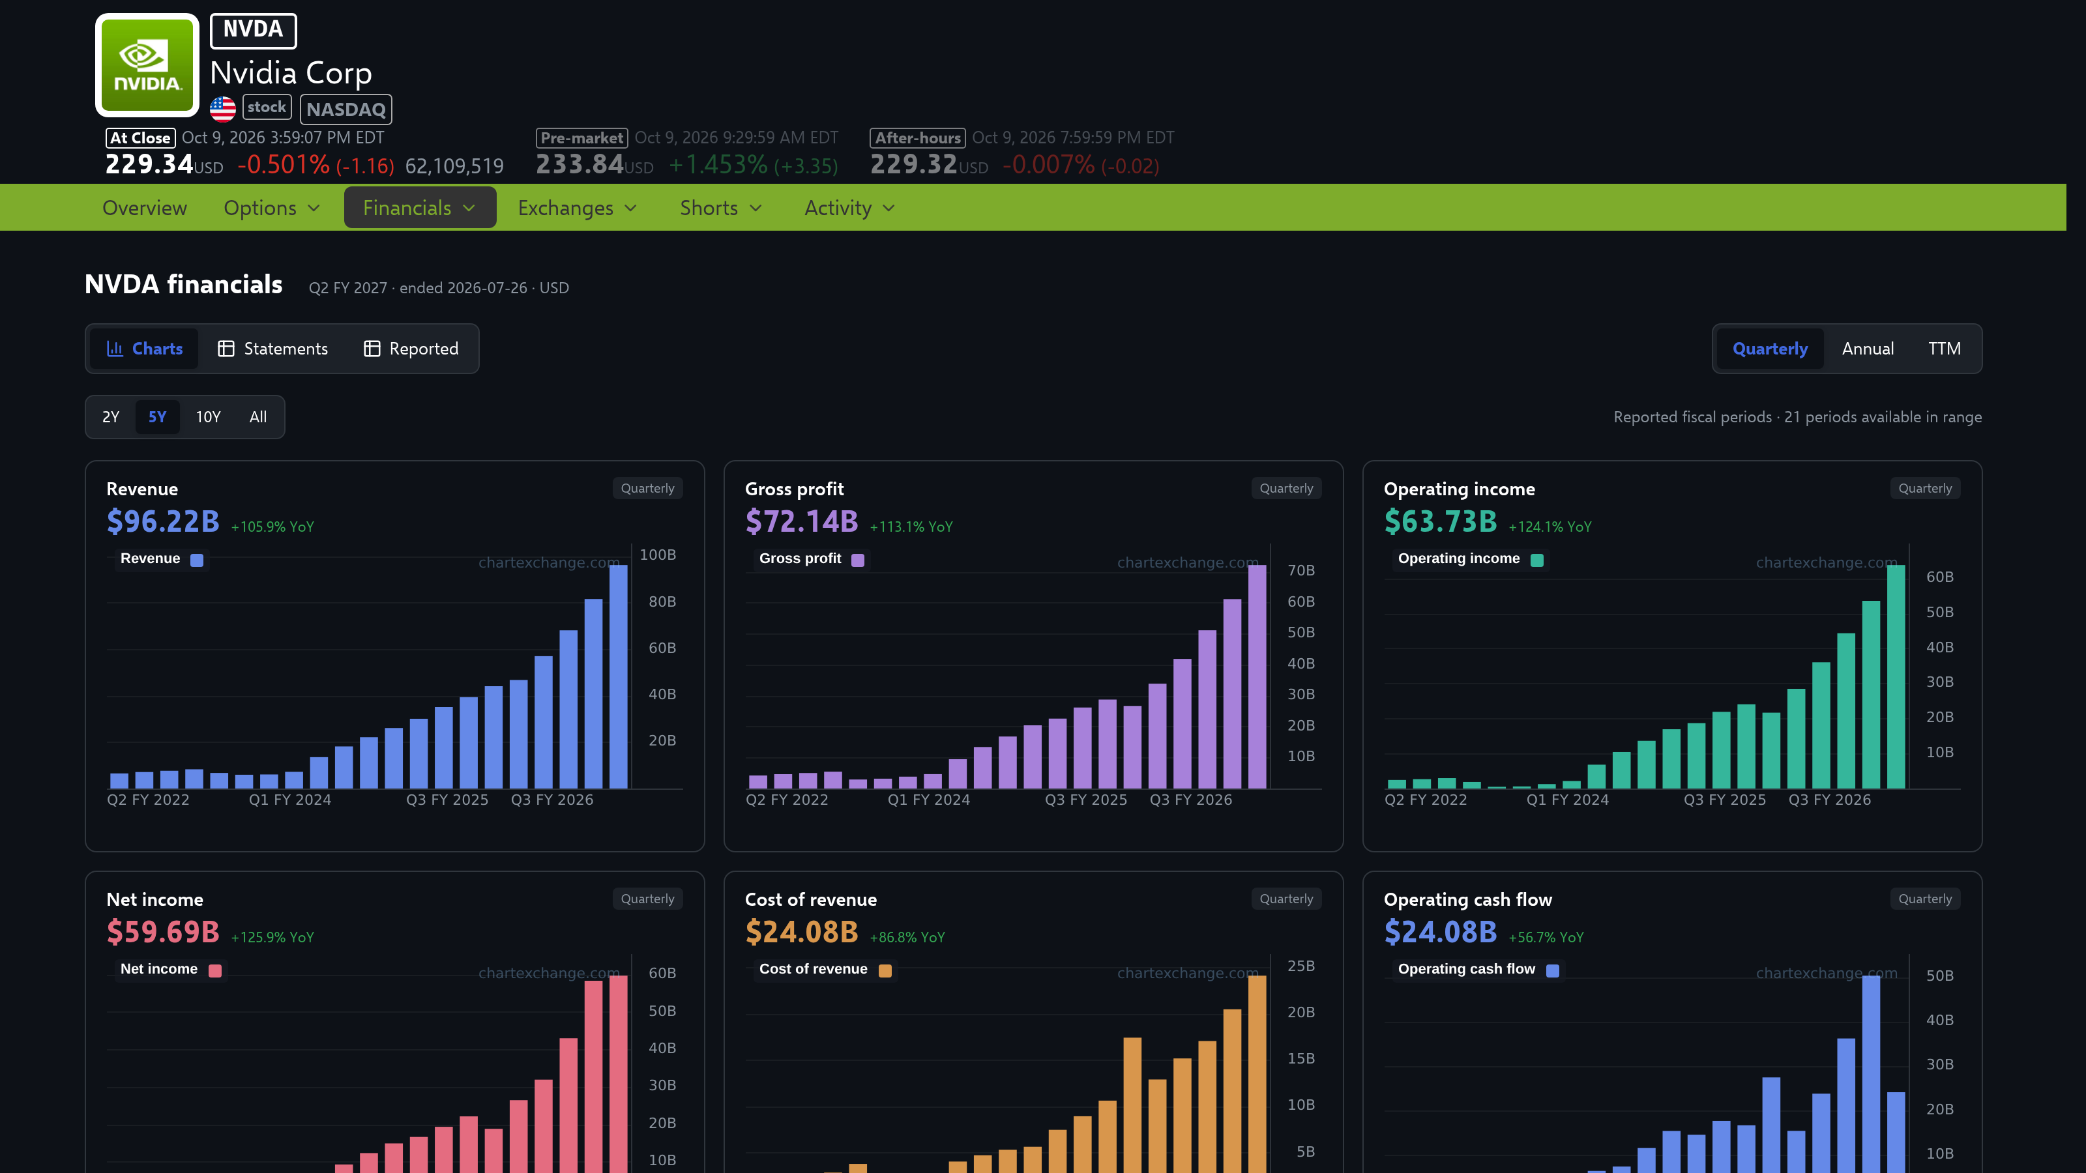
Task: Click the 233.84 pre-market price
Action: (580, 164)
